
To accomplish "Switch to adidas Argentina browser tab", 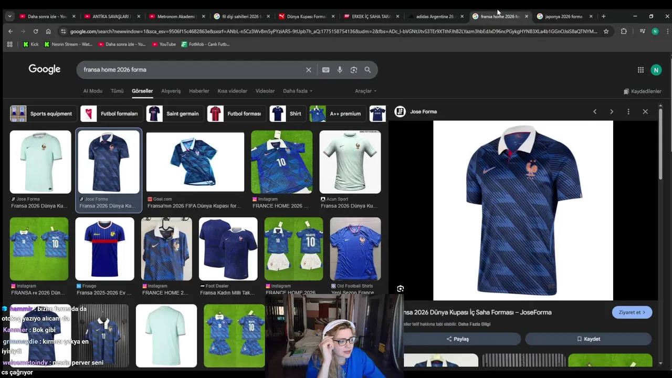I will (435, 16).
